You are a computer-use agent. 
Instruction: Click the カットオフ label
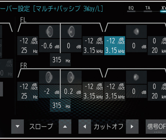(x=108, y=126)
